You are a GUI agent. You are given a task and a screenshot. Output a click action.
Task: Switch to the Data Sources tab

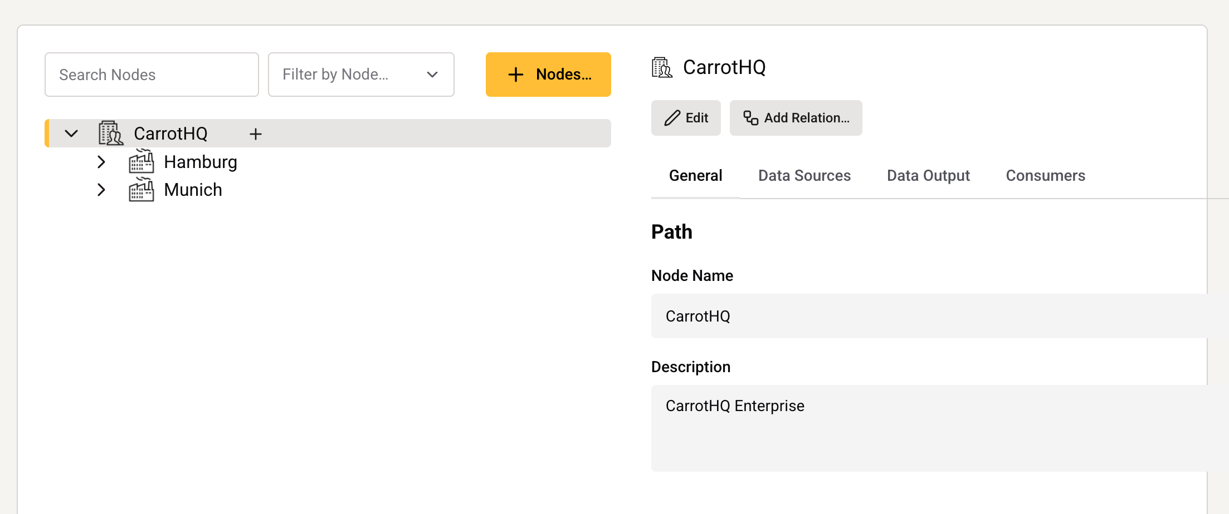coord(804,176)
